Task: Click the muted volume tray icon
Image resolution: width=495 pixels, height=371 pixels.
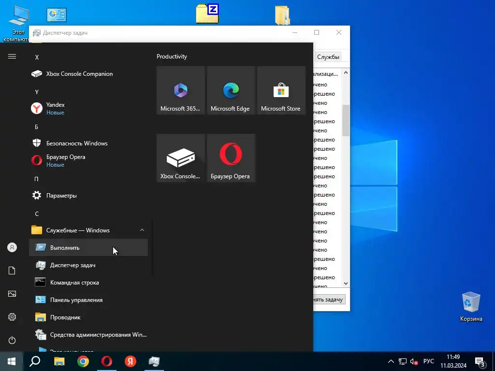Action: click(414, 361)
